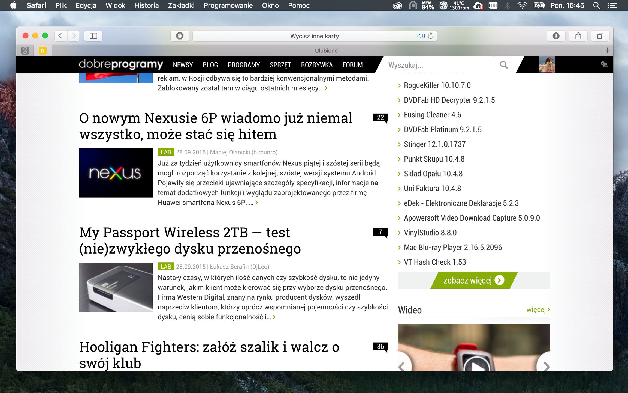This screenshot has height=393, width=628.
Task: Show the downloads list in Safari toolbar
Action: point(556,35)
